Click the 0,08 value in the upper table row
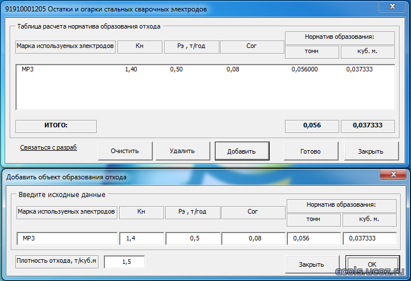This screenshot has height=281, width=411. coord(233,69)
